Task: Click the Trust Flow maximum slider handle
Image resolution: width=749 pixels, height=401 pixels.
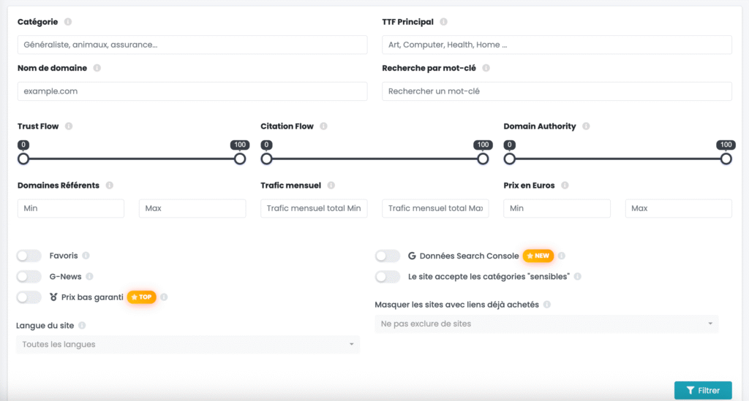Action: pos(240,159)
